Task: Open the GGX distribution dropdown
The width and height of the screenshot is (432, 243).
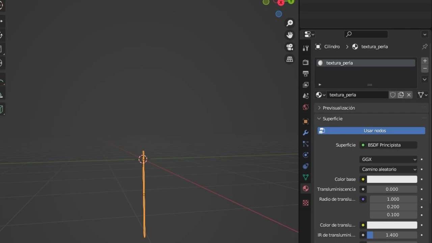Action: pos(388,159)
